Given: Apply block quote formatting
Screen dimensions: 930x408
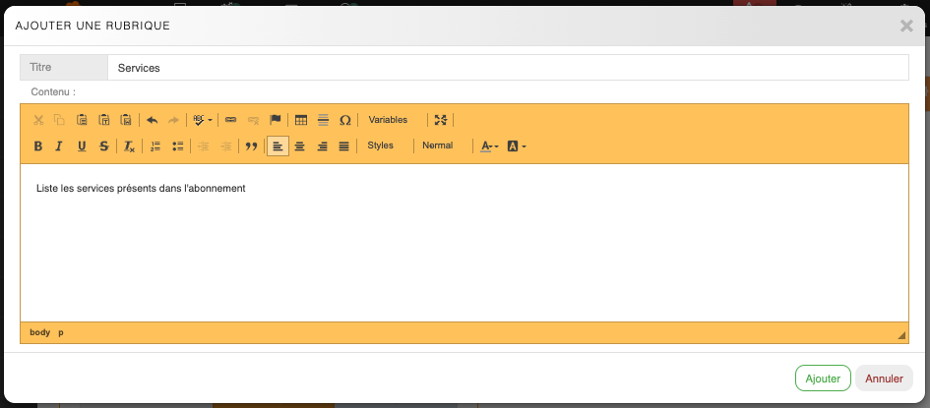Looking at the screenshot, I should [251, 146].
